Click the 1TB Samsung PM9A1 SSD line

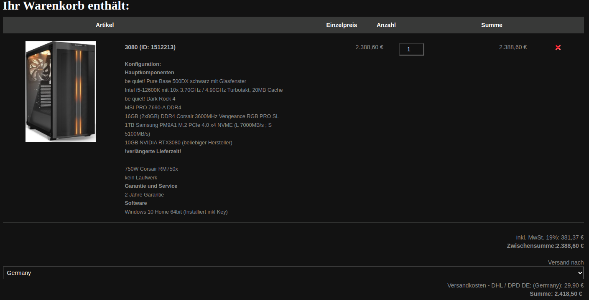coord(199,129)
